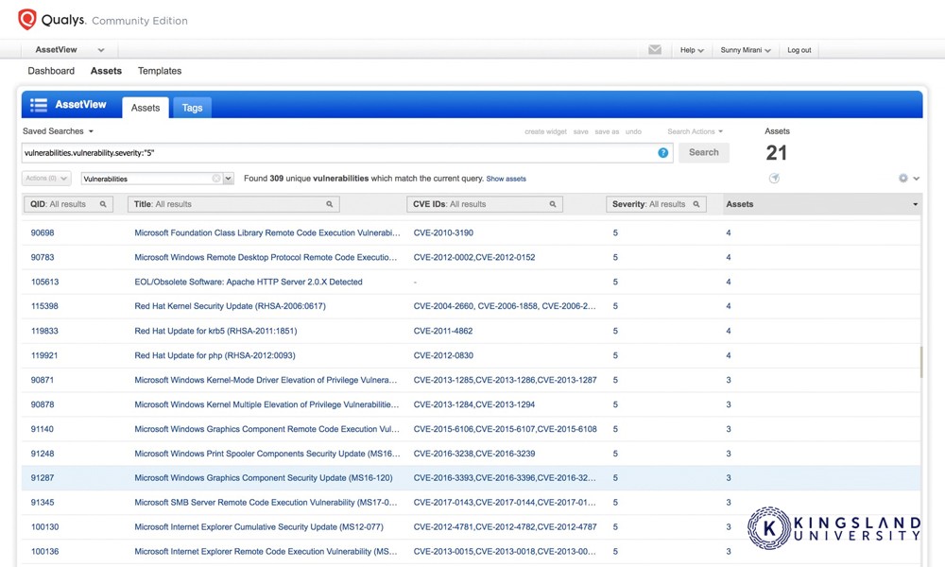Open EOL/Obsolete Software: Apache HTTP Server title

point(249,282)
